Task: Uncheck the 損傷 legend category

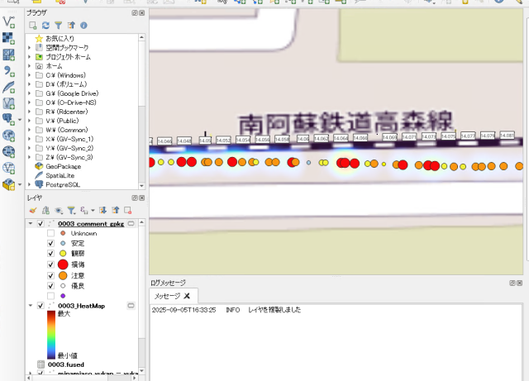Action: [50, 264]
